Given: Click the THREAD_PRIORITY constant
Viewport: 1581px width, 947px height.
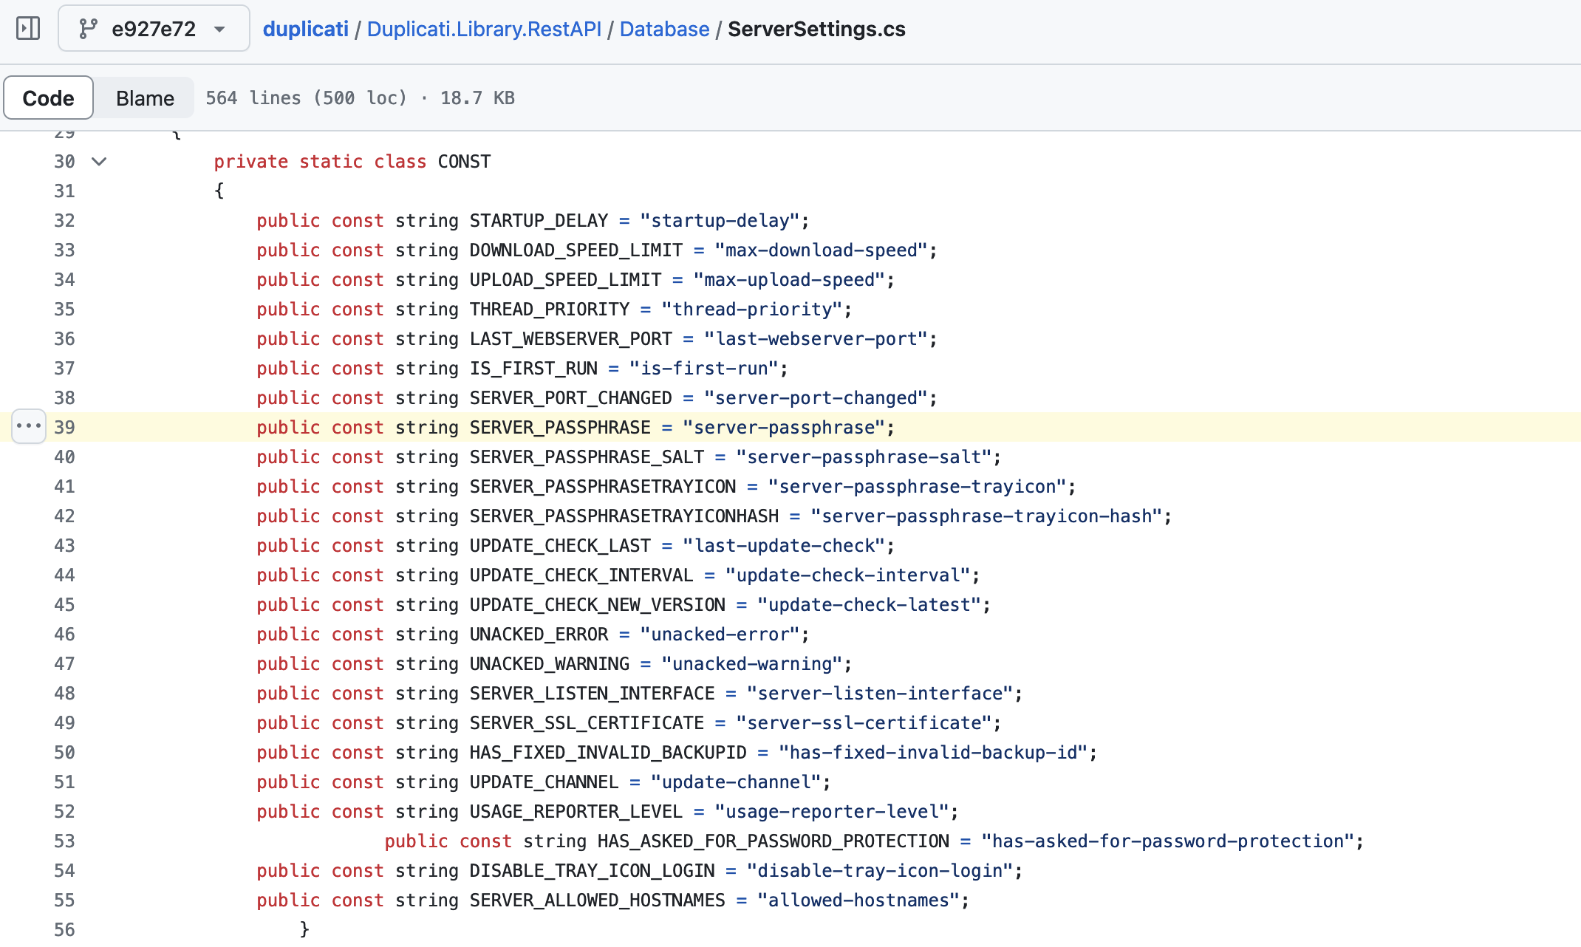Looking at the screenshot, I should [550, 309].
